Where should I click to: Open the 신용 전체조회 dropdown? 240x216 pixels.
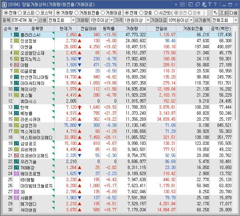[x=73, y=20]
